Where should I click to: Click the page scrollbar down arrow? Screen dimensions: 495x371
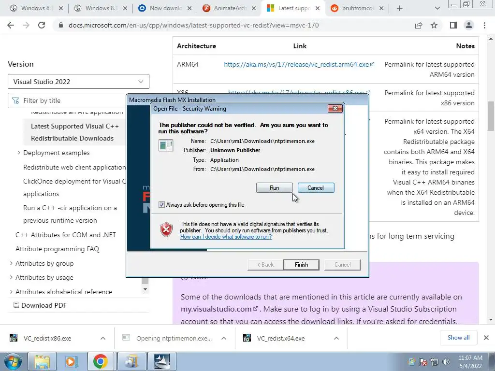(491, 320)
